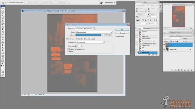Delete layer trash icon in Layers panel
The image size is (195, 109).
pos(191,70)
